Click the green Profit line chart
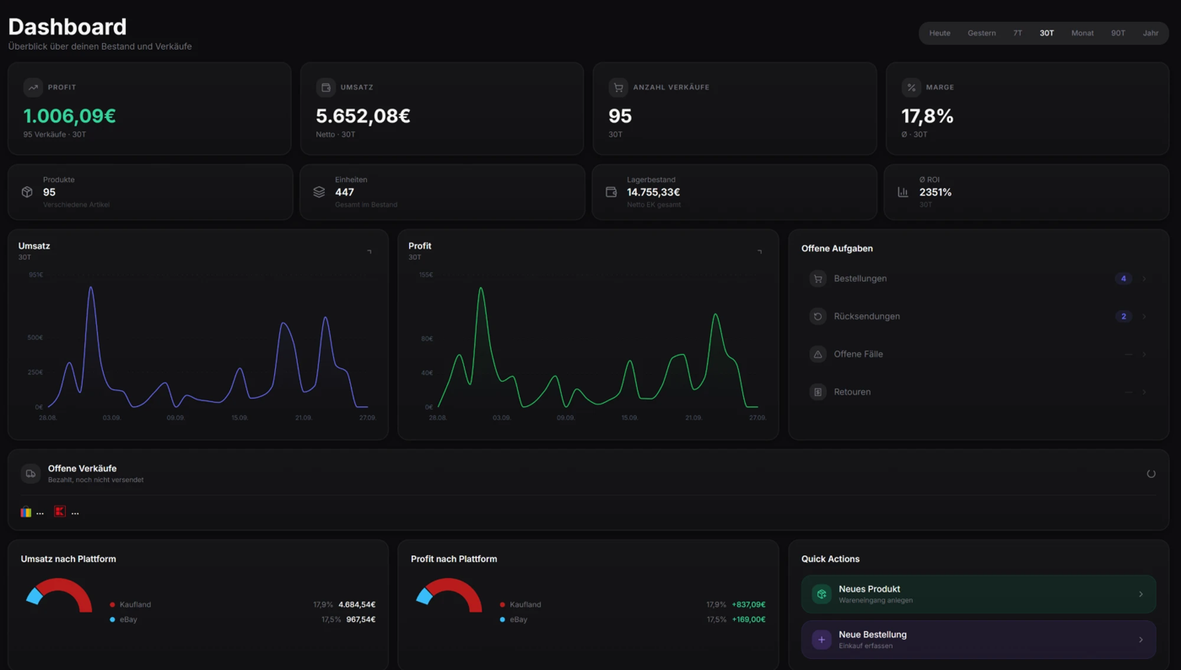 (x=597, y=346)
